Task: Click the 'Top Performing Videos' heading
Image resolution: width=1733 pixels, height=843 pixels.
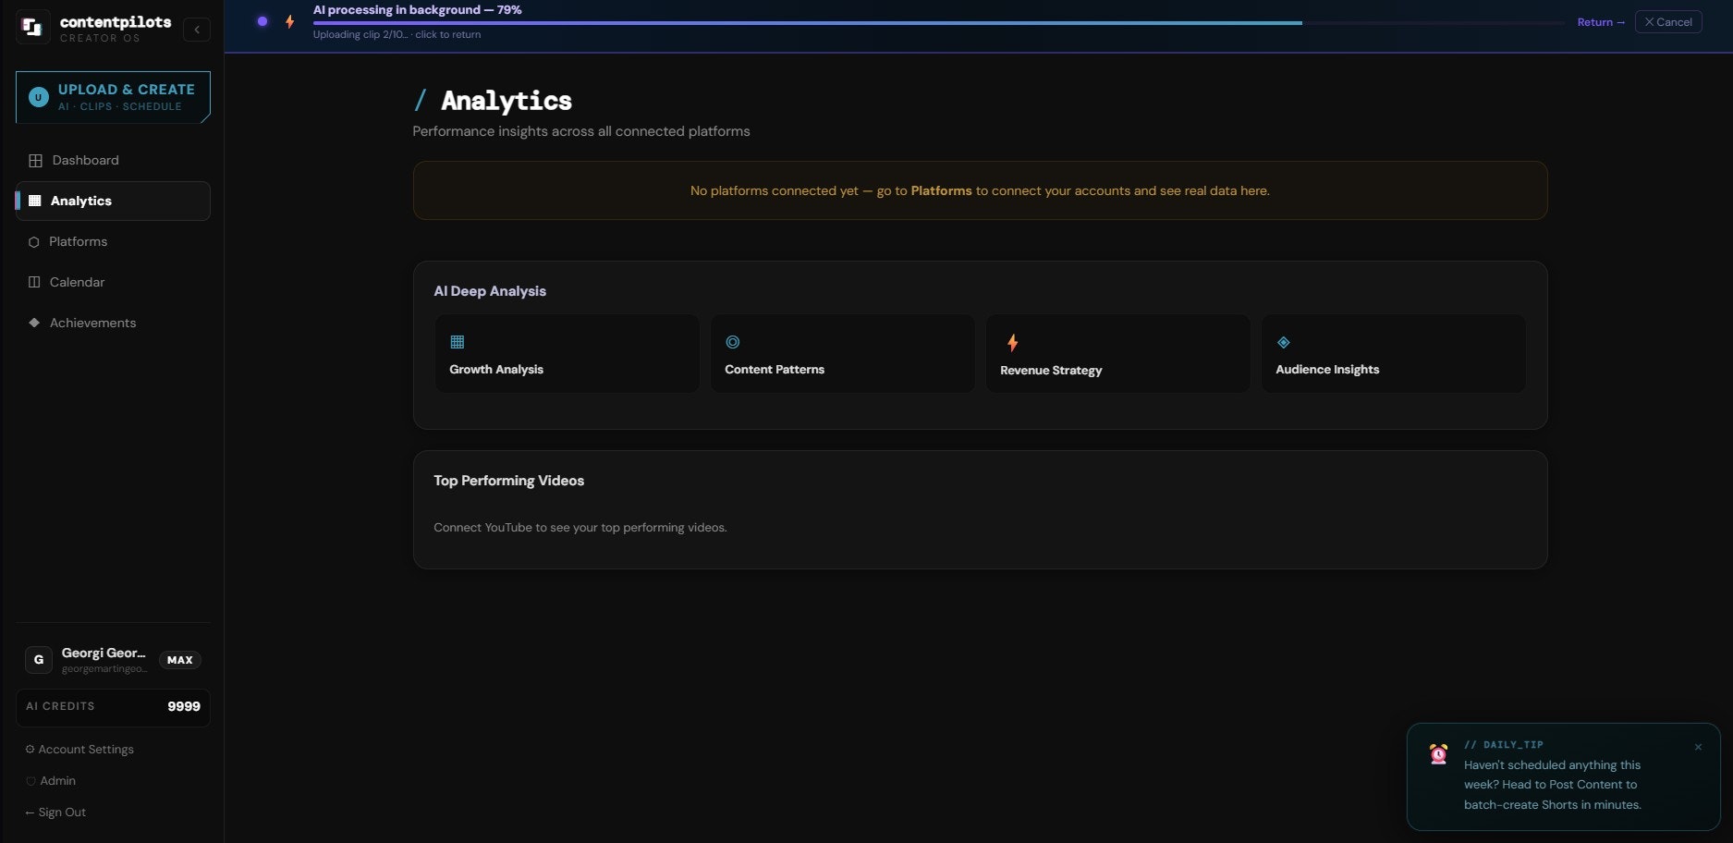Action: [x=509, y=481]
